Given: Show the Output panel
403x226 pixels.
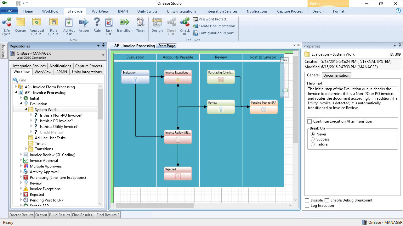Looking at the screenshot, I should pyautogui.click(x=41, y=215).
